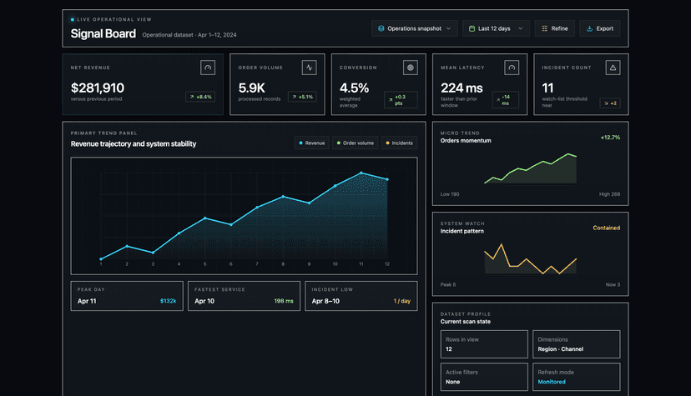691x396 pixels.
Task: Click the $281,910 net revenue value
Action: click(98, 88)
